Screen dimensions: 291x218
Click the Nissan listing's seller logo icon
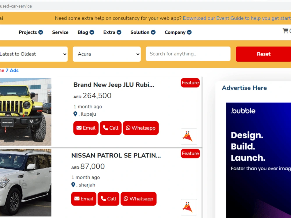(189, 207)
